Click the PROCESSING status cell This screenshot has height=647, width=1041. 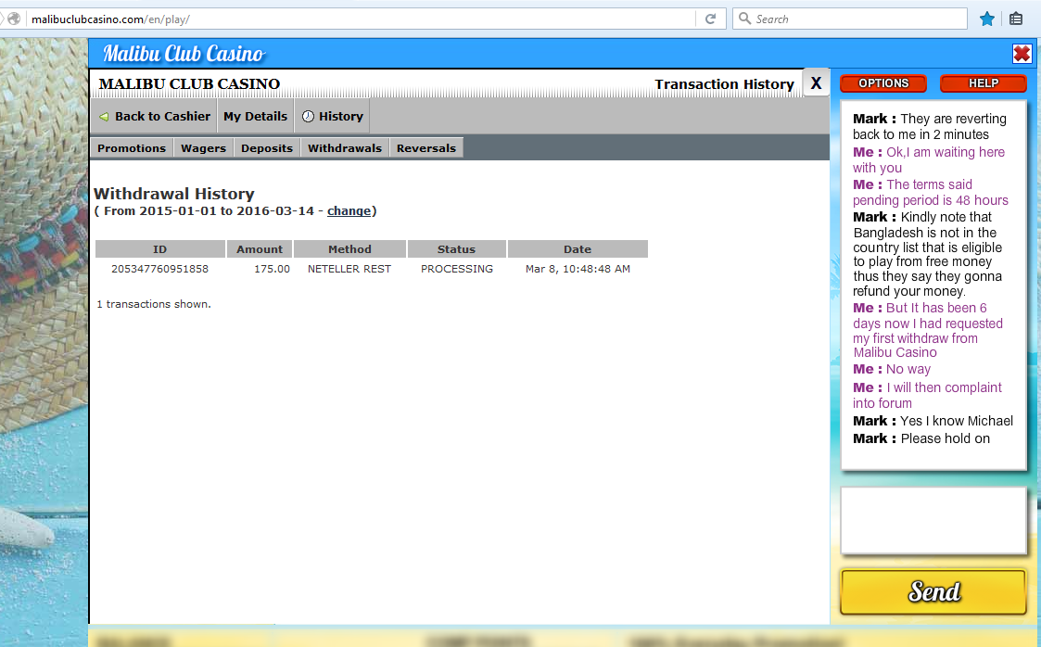click(x=457, y=269)
